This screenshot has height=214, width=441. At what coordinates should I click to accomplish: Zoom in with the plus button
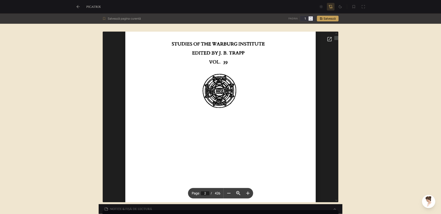coord(248,193)
